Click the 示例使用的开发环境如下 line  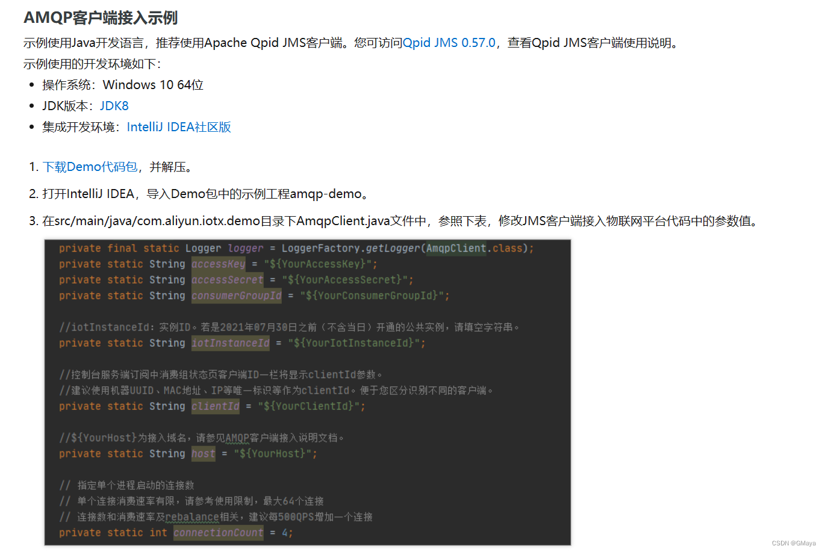92,64
